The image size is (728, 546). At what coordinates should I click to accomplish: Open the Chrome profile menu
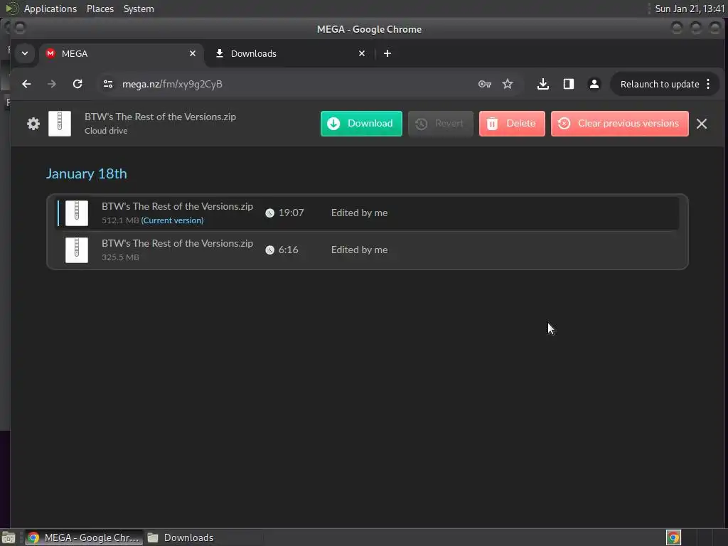coord(594,84)
